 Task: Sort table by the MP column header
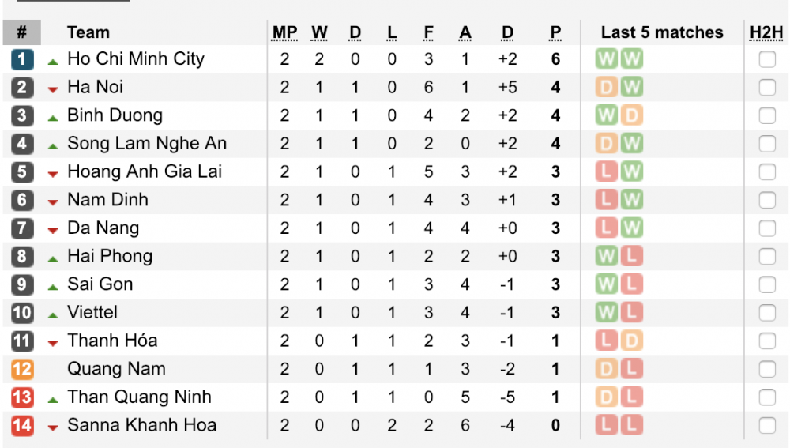pyautogui.click(x=284, y=32)
